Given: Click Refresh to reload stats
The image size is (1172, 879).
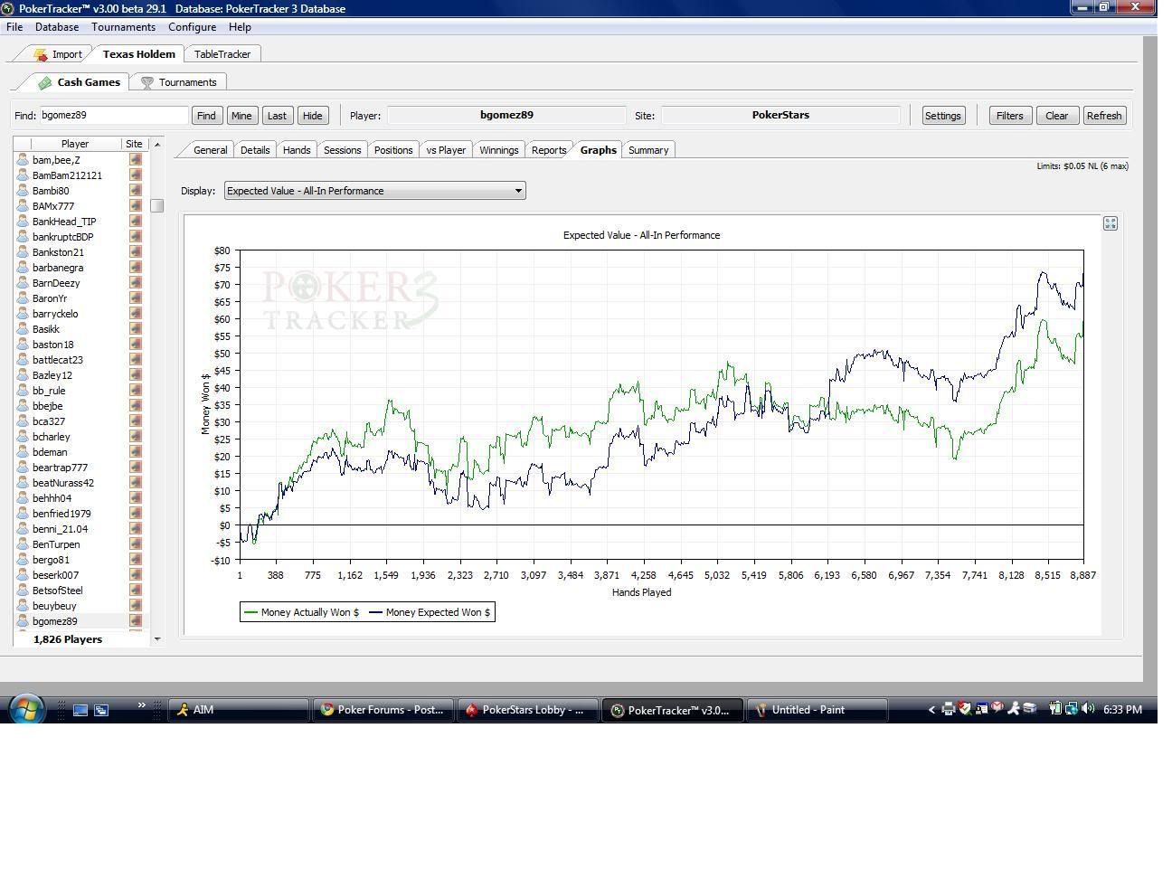Looking at the screenshot, I should coord(1104,116).
